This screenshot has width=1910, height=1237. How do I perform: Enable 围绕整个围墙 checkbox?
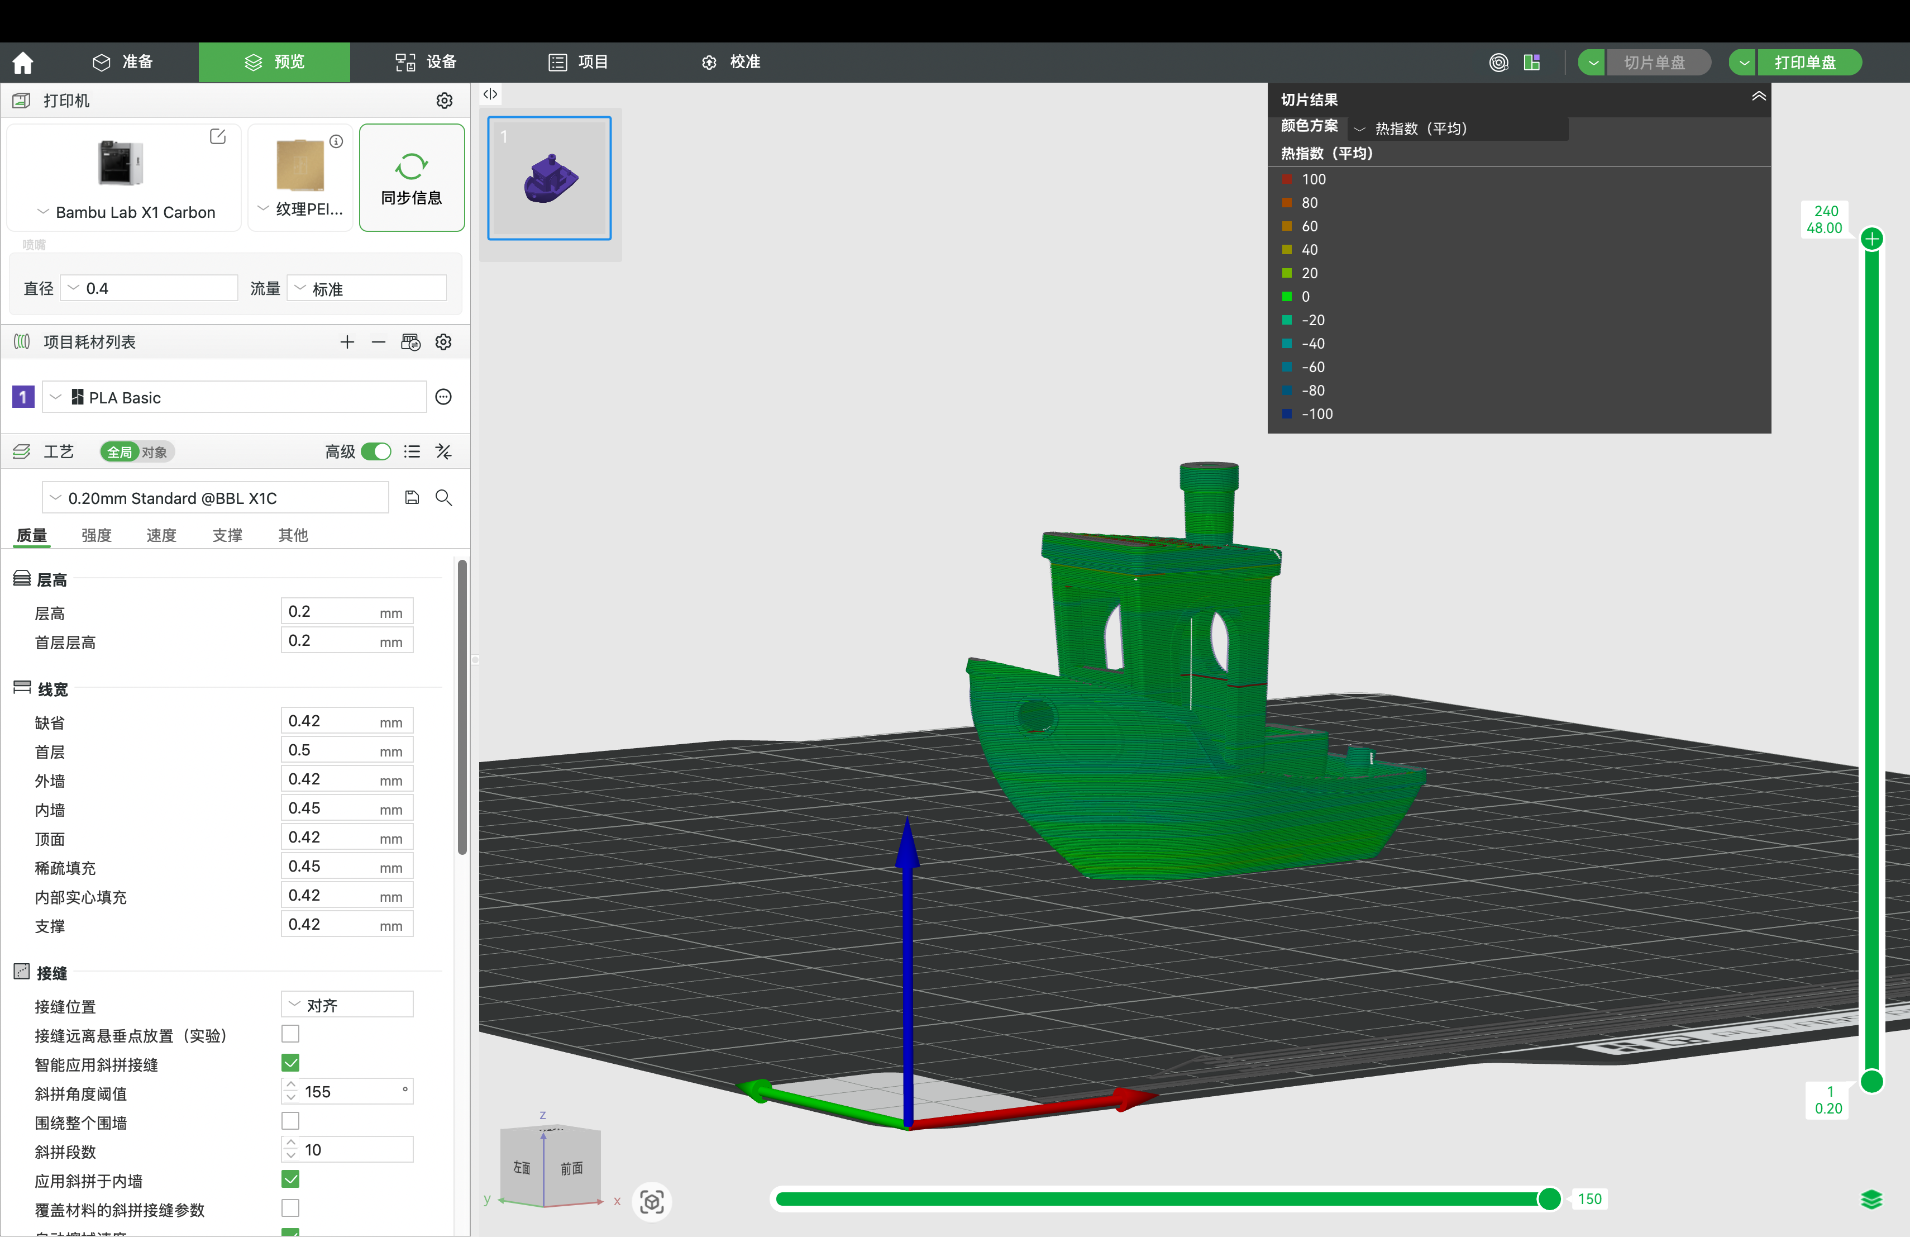[290, 1121]
